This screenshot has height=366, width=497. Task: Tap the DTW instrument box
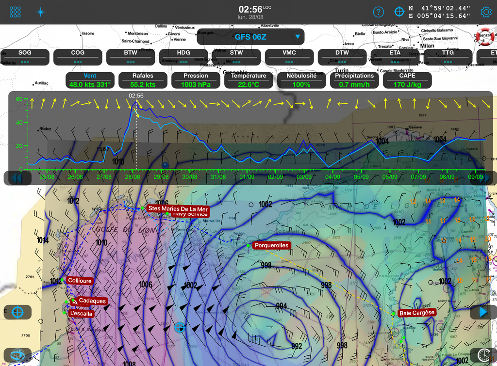[x=342, y=57]
